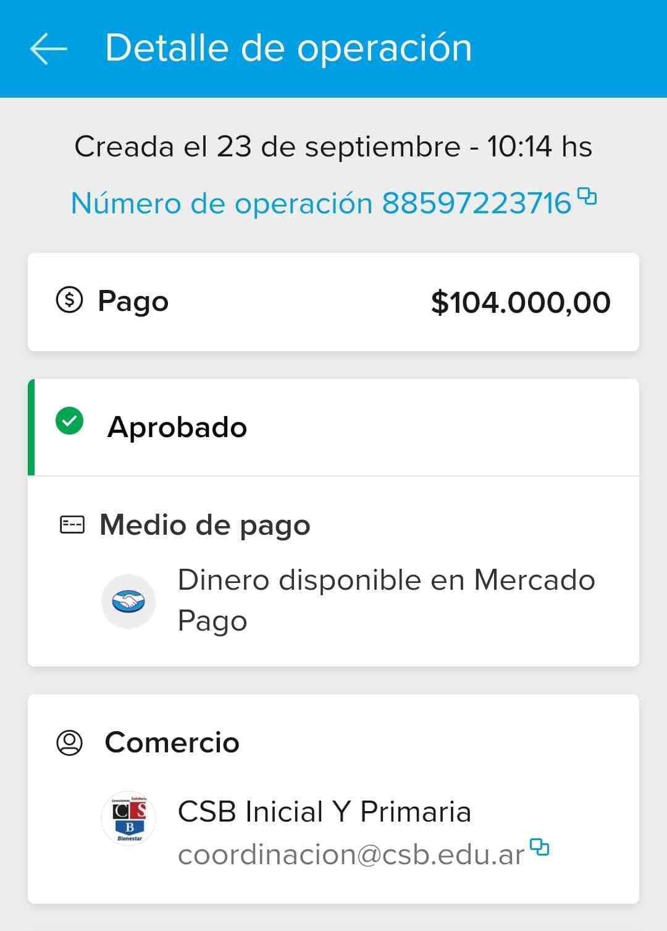Screen dimensions: 667x931
Task: Tap the Aprobado status label
Action: [177, 427]
